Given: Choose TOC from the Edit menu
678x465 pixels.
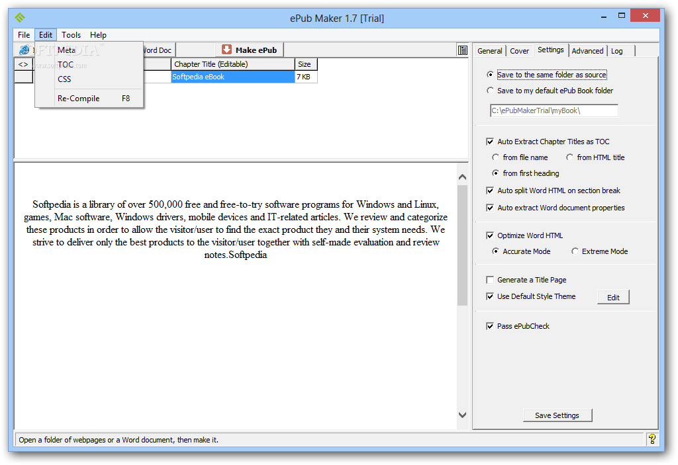Looking at the screenshot, I should pos(89,65).
